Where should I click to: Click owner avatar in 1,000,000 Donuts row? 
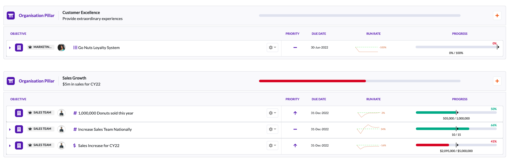click(61, 113)
